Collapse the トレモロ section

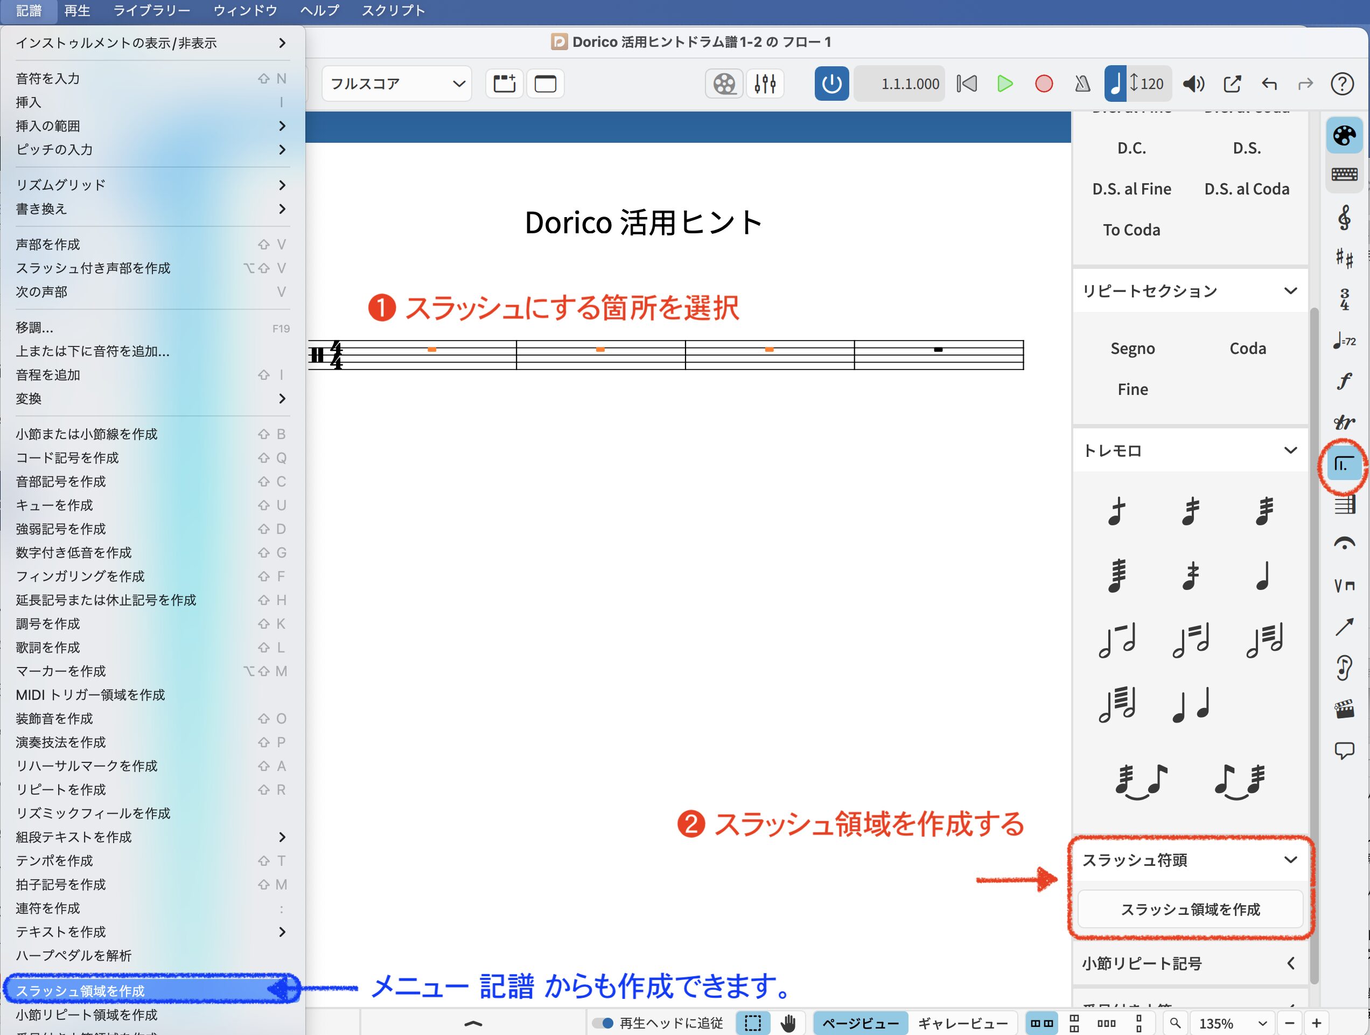tap(1290, 450)
